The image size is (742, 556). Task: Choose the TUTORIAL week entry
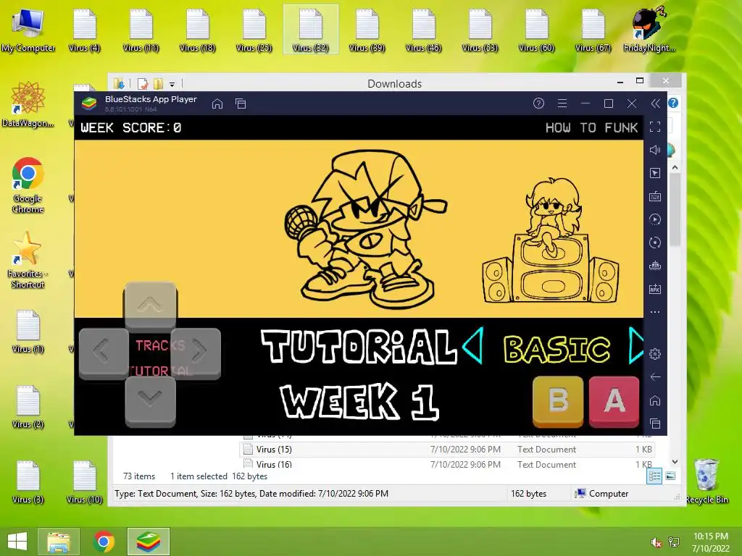(x=359, y=347)
